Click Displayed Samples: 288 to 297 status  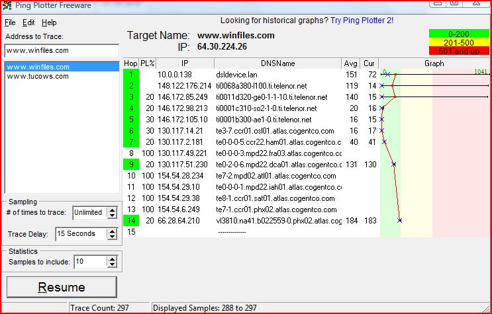(x=205, y=308)
